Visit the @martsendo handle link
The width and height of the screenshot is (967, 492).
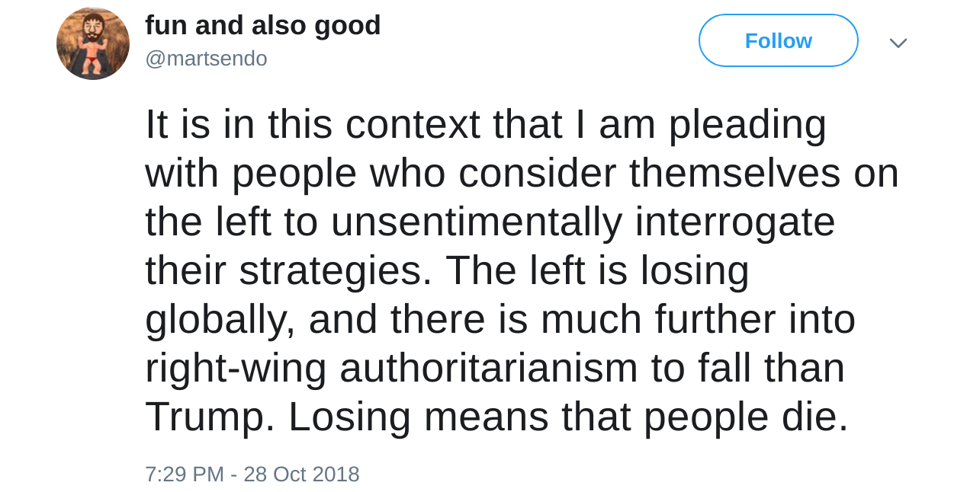tap(206, 59)
